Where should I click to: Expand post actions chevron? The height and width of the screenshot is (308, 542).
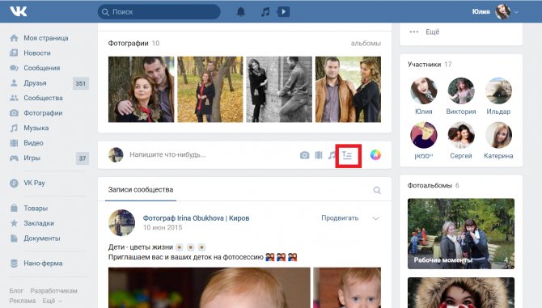tap(375, 218)
